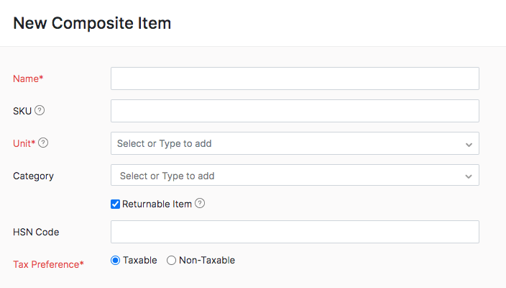Click the HSN Code label text

click(36, 232)
